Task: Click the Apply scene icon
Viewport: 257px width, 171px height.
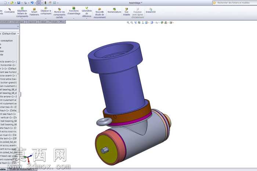Action: point(166,23)
